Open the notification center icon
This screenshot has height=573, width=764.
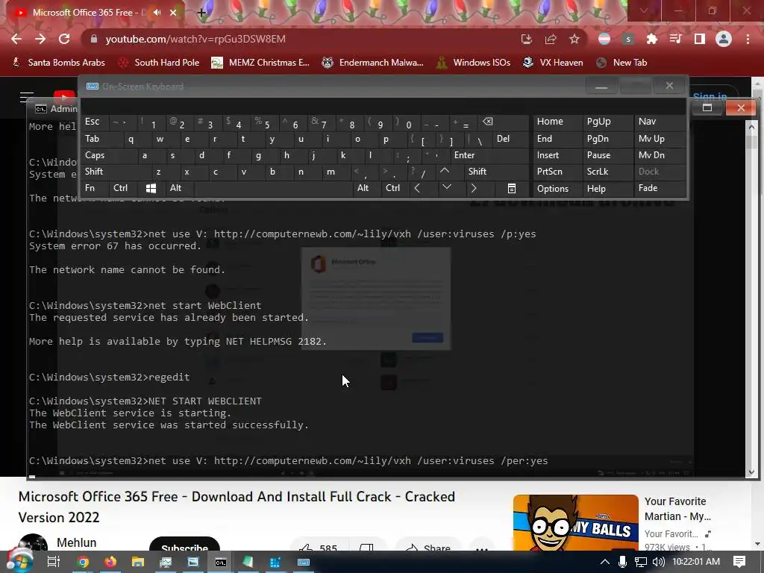[x=739, y=562]
